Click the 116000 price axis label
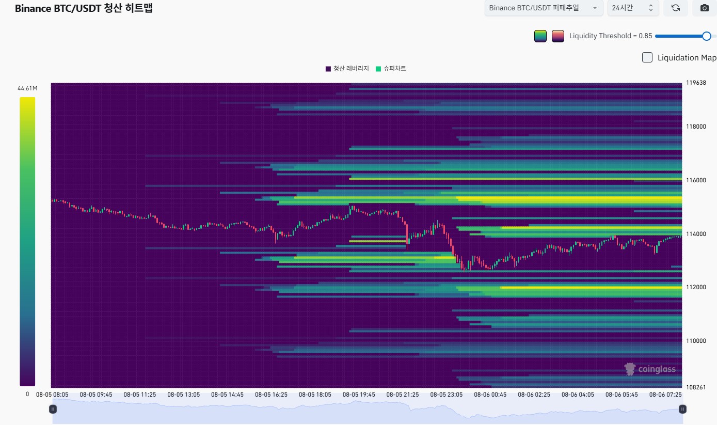The image size is (717, 425). [695, 180]
